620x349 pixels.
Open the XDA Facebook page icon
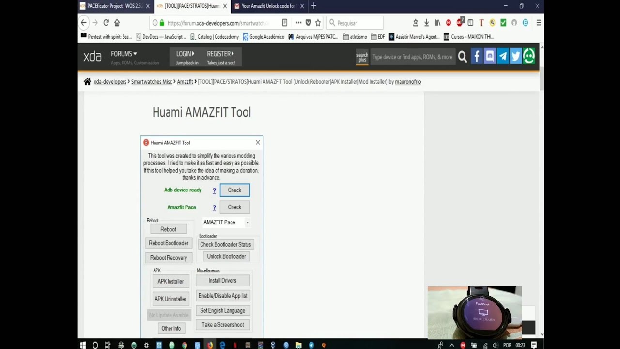[x=477, y=57]
